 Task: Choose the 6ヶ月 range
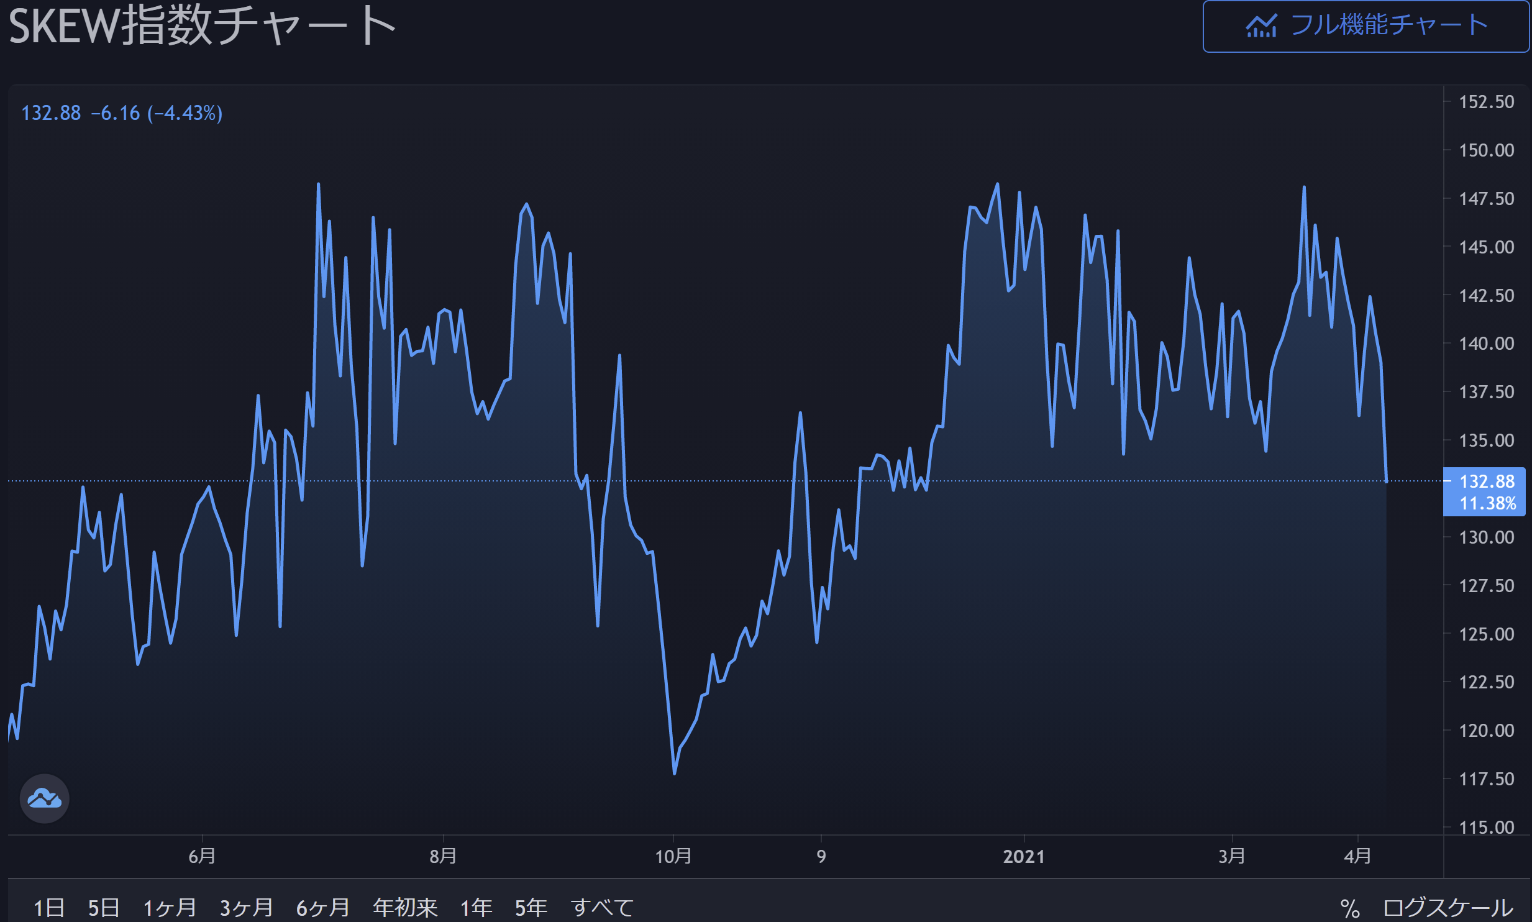pyautogui.click(x=323, y=908)
